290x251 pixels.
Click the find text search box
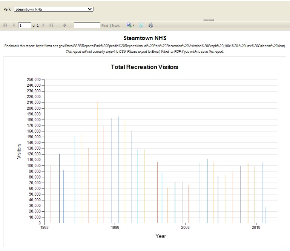coord(87,25)
